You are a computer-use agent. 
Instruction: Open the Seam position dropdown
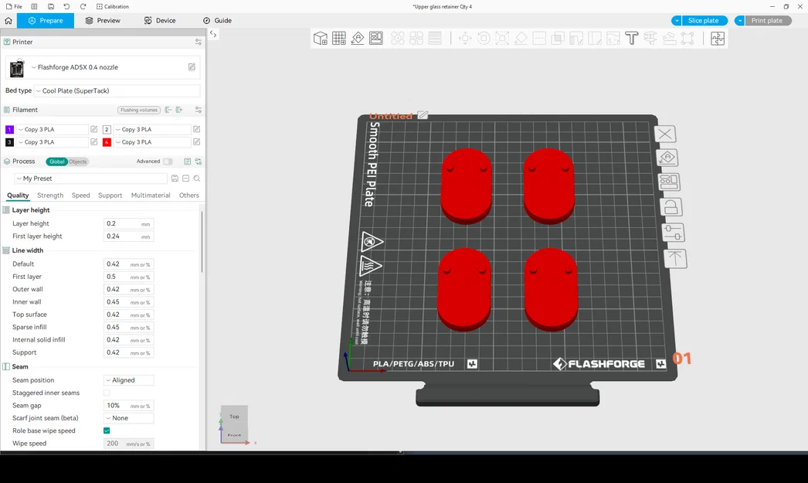129,380
